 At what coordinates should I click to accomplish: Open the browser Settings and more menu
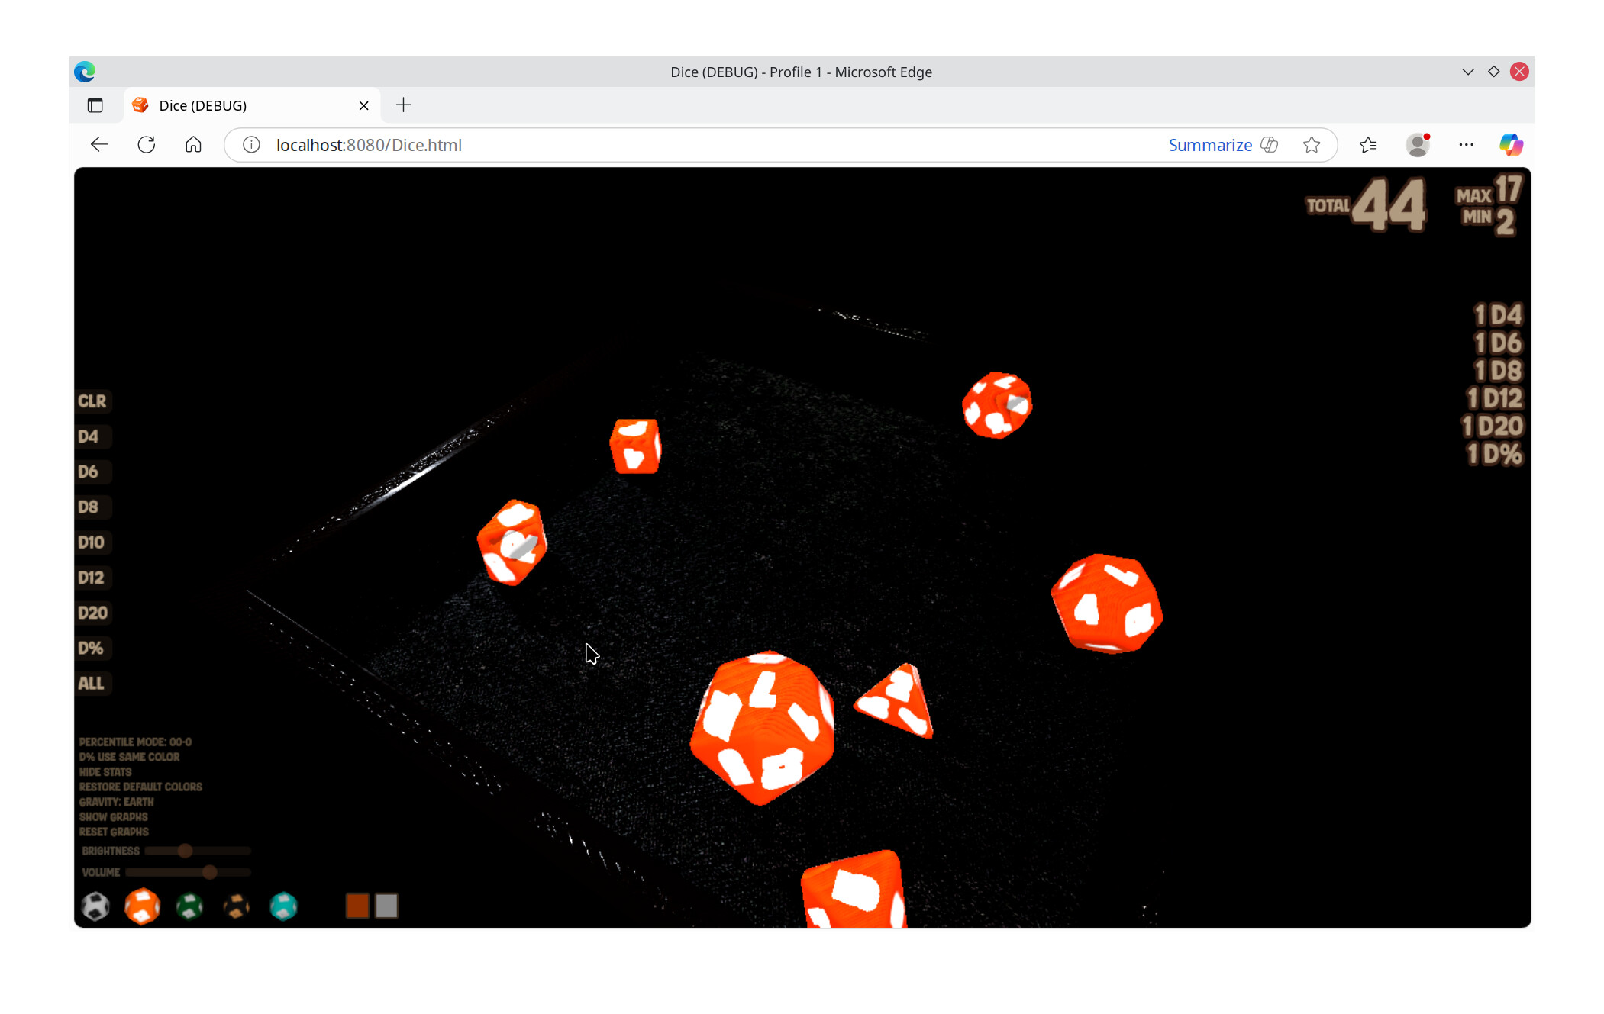(x=1466, y=145)
